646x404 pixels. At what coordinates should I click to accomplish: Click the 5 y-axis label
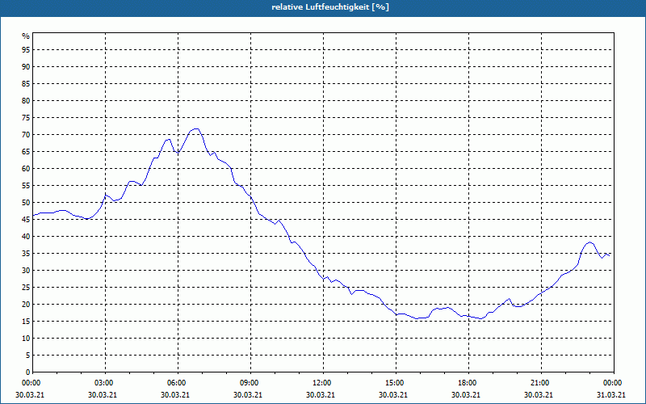pos(28,356)
